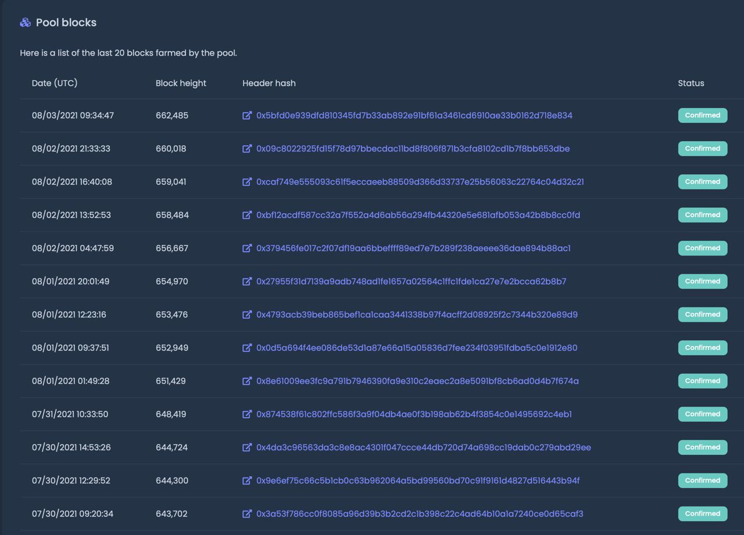Open header hash starting 0x874538f61c80
The image size is (744, 535).
[414, 414]
